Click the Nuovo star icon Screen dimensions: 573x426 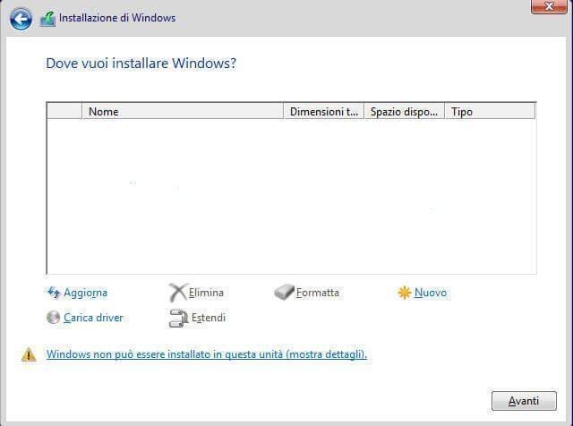[x=405, y=293]
